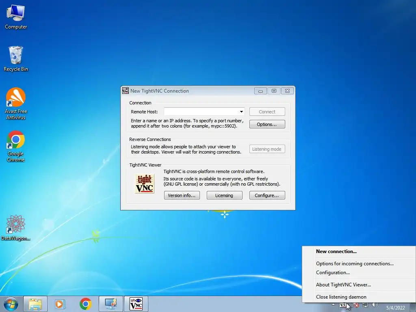Screen dimensions: 416x312
Task: Open Version info... dialog
Action: tap(182, 195)
